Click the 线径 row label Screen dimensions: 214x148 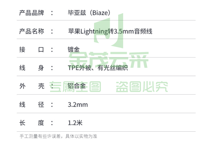[32, 105]
